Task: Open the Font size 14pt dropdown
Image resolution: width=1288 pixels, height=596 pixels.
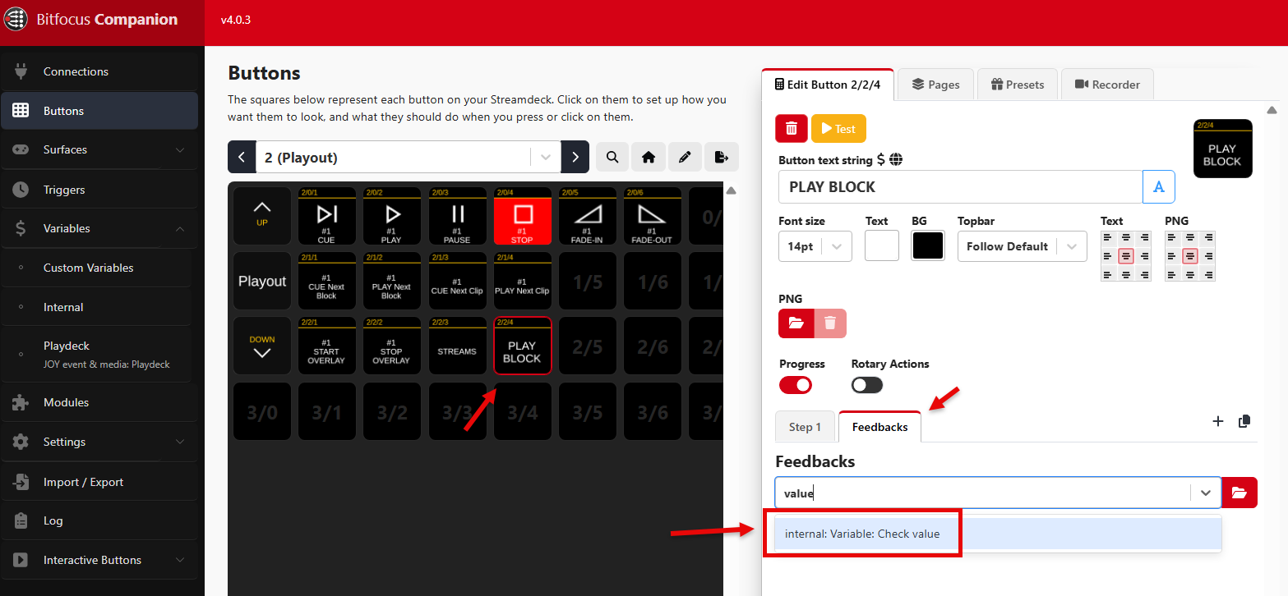Action: (x=815, y=246)
